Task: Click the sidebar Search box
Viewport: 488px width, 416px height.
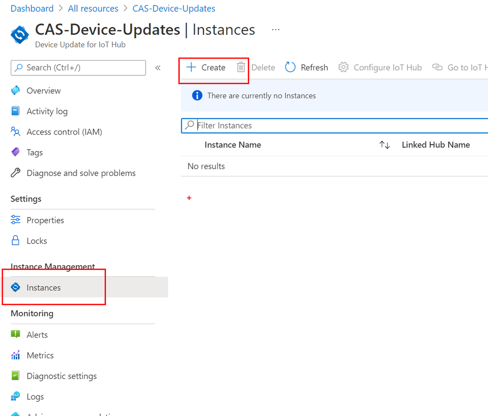Action: (x=78, y=68)
